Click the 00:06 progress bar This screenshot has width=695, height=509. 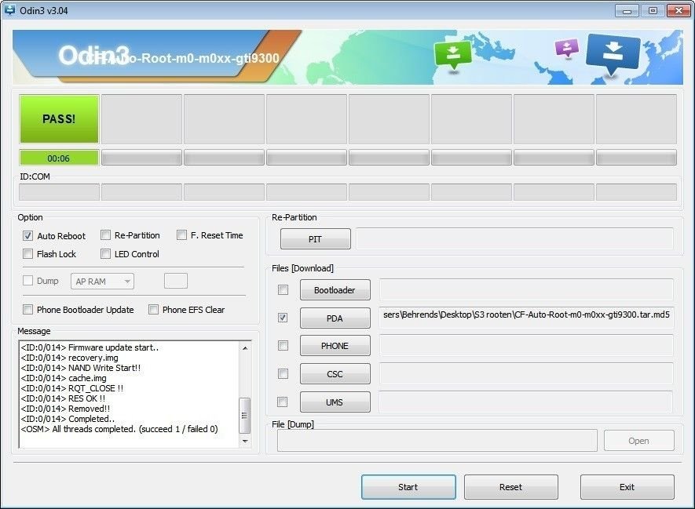tap(59, 158)
